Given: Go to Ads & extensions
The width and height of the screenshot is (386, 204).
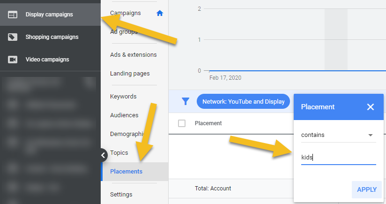Looking at the screenshot, I should coord(133,55).
